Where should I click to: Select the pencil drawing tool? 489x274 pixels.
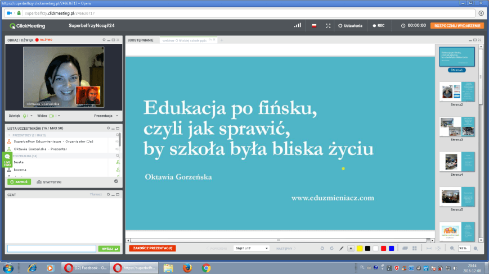341,248
